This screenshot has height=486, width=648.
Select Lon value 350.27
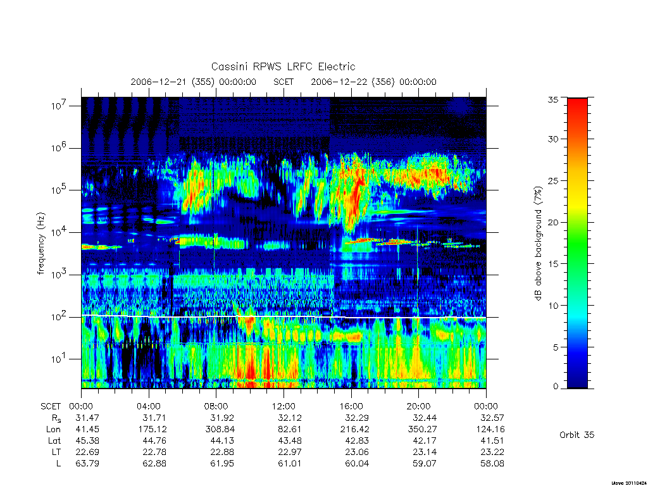click(x=422, y=430)
